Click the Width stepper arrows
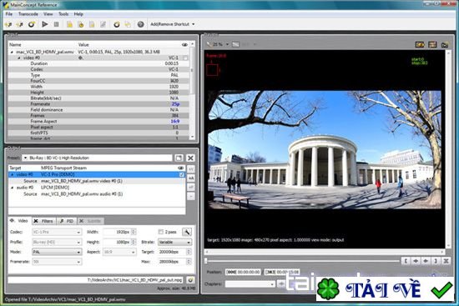 (x=134, y=232)
